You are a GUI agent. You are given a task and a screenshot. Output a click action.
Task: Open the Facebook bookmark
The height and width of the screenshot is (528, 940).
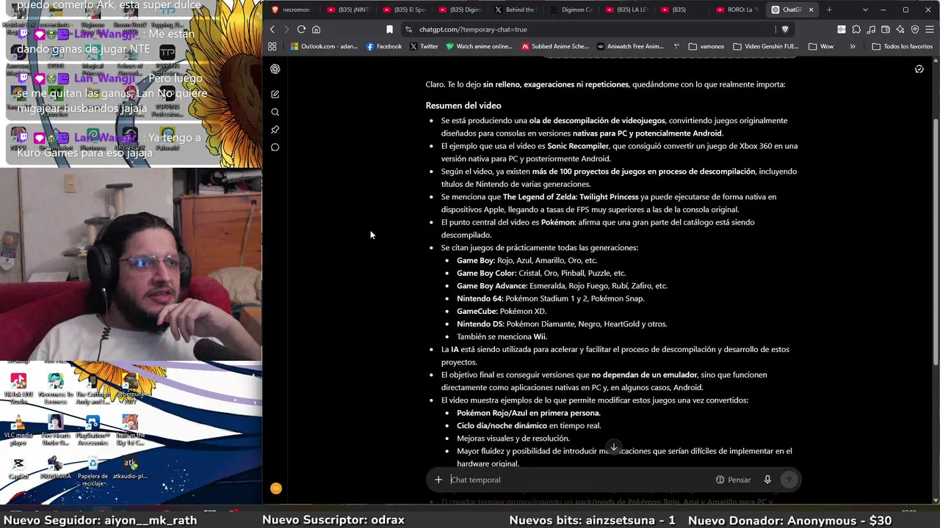coord(383,46)
